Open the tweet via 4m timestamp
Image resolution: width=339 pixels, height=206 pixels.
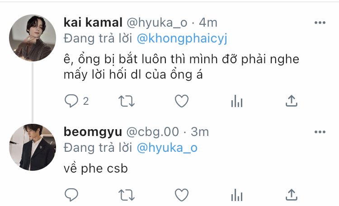[208, 23]
